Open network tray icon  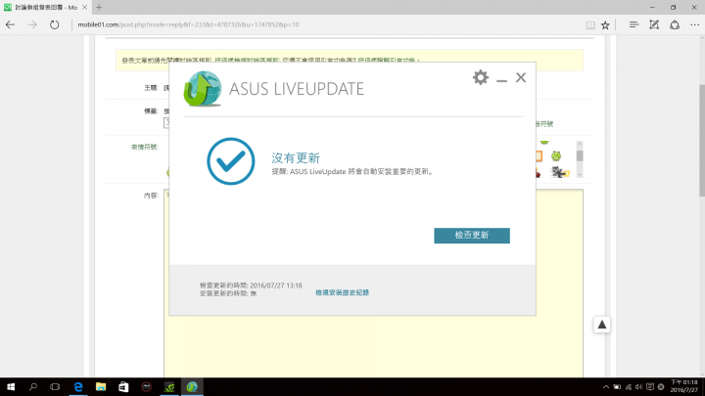(x=628, y=386)
